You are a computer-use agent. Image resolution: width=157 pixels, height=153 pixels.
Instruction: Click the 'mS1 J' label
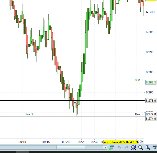coord(138,80)
